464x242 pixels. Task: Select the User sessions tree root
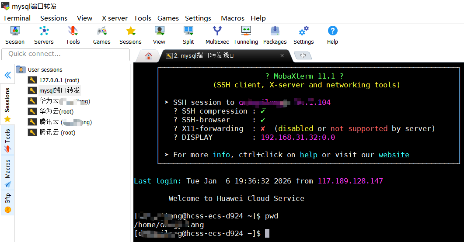point(45,70)
